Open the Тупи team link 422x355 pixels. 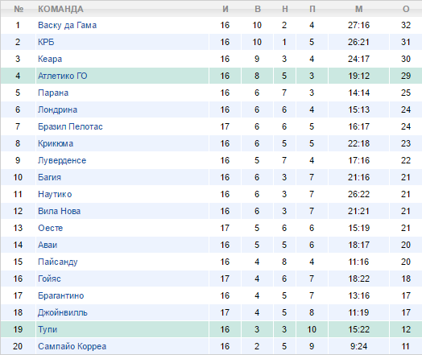click(x=48, y=329)
